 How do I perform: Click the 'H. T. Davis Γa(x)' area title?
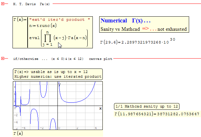click(x=31, y=5)
